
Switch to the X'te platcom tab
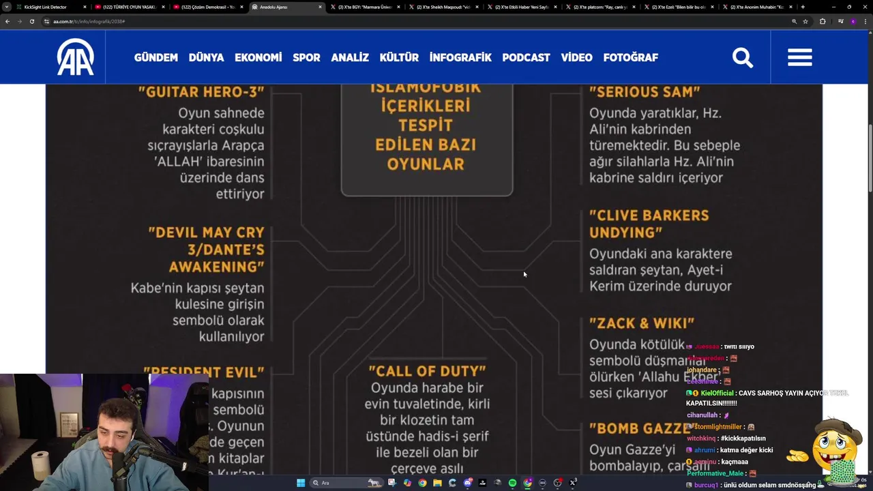602,7
